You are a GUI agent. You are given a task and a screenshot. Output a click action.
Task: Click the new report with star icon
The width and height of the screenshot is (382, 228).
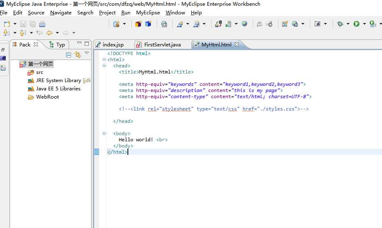[285, 24]
